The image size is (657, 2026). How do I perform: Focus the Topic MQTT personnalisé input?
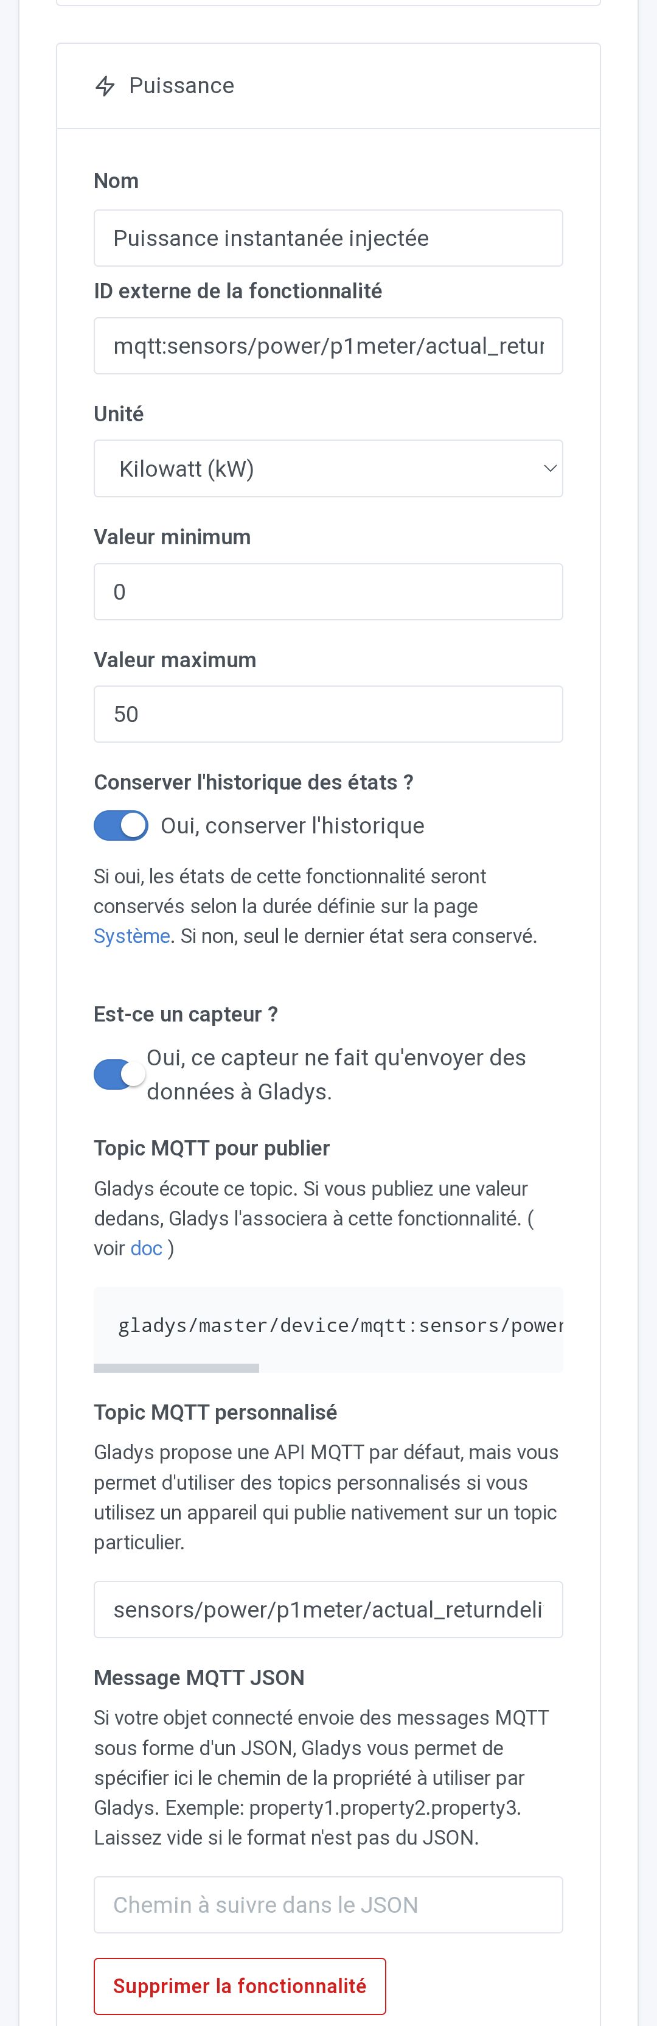(328, 1610)
